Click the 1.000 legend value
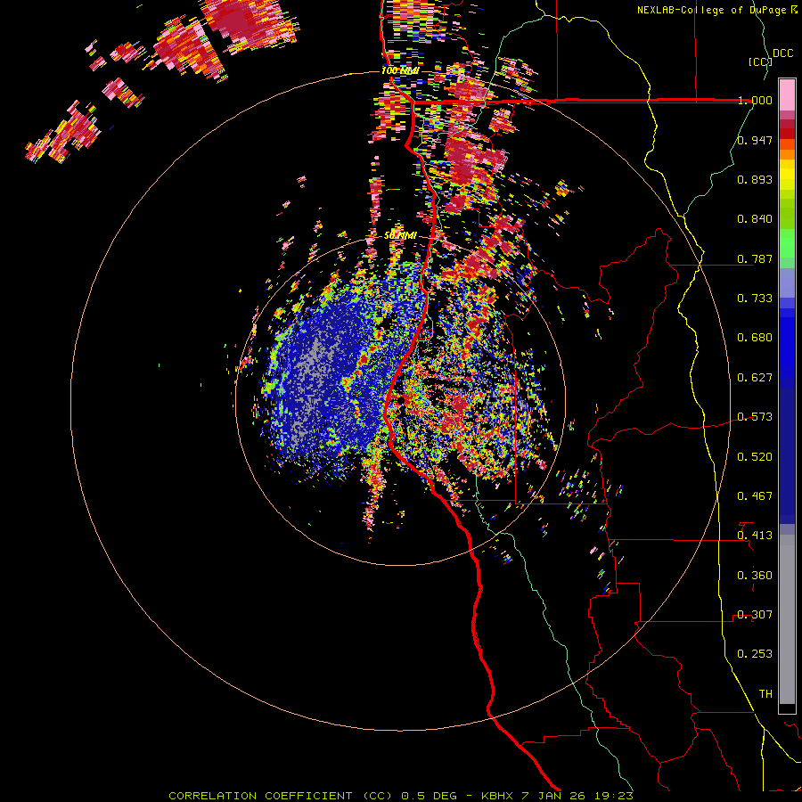802x802 pixels. pyautogui.click(x=755, y=100)
